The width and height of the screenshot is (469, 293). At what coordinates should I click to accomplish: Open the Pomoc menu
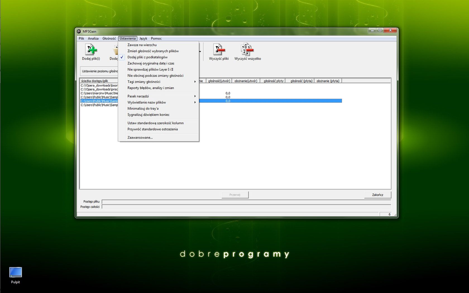pyautogui.click(x=156, y=39)
